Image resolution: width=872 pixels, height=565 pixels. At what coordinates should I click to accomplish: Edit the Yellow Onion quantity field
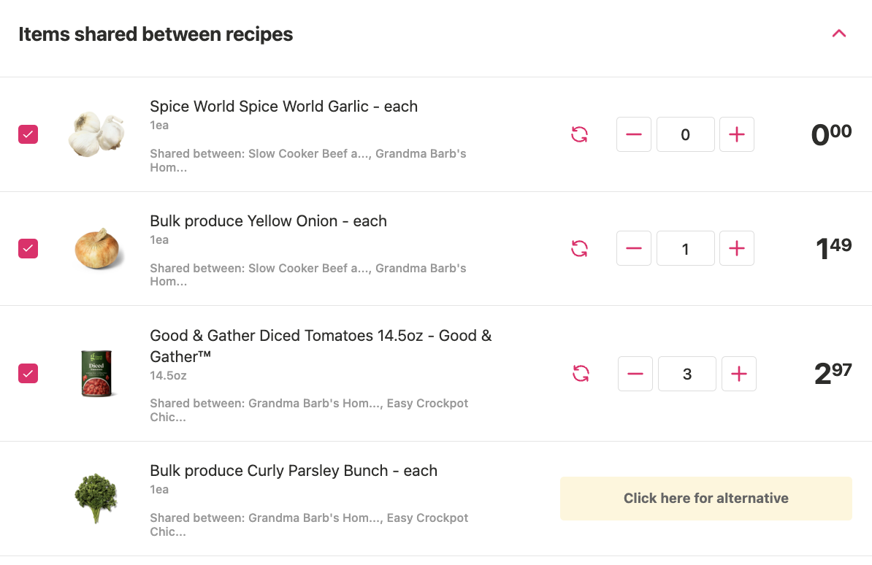tap(686, 248)
